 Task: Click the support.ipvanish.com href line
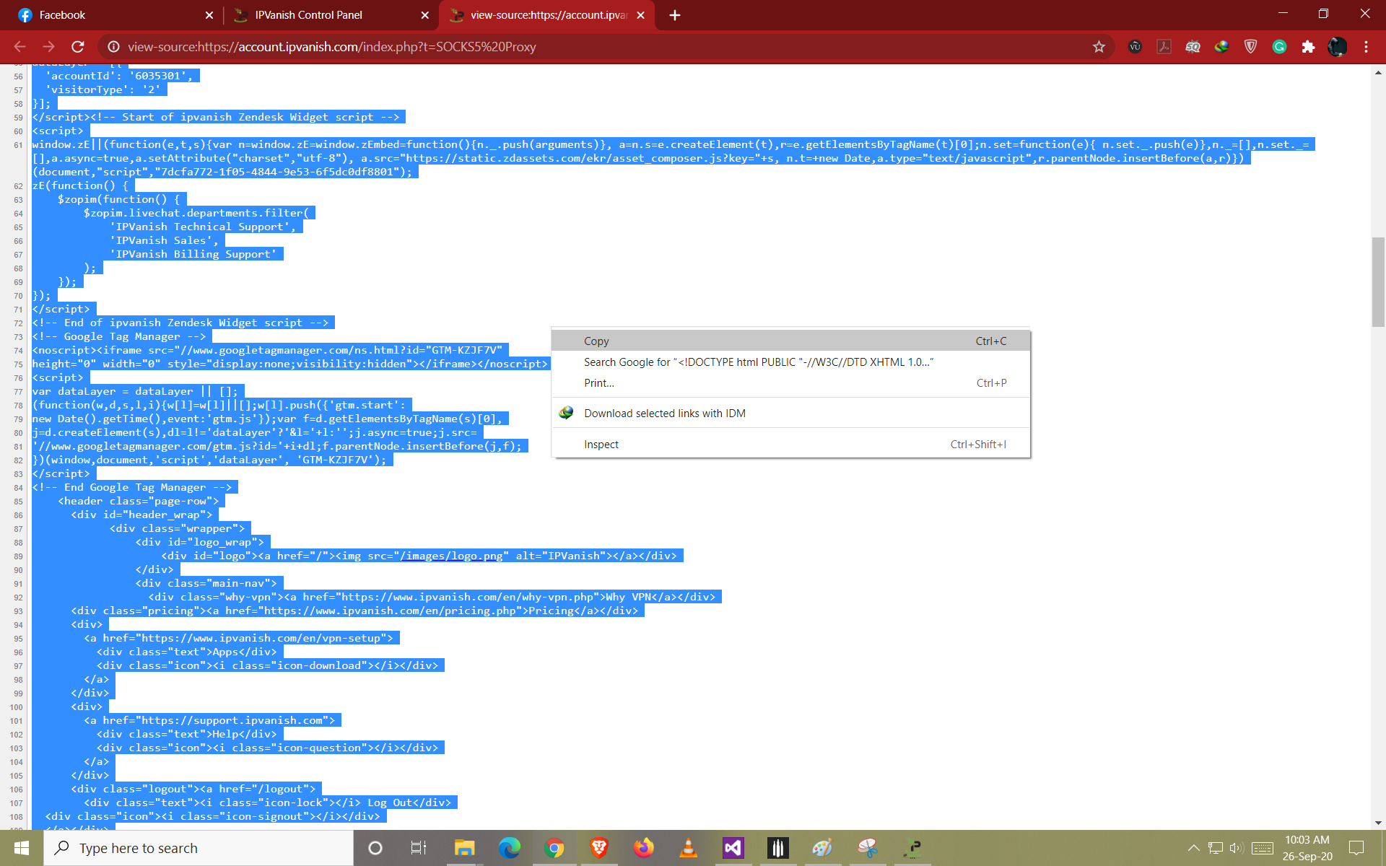click(x=209, y=720)
